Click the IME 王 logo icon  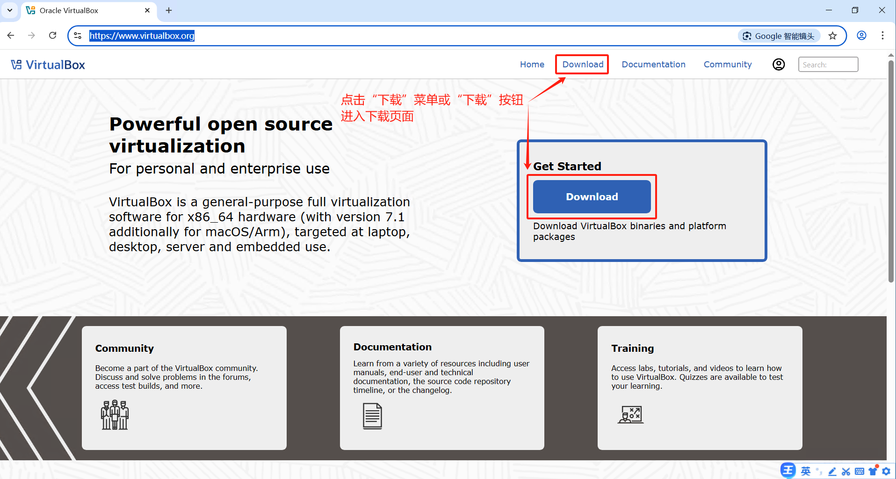788,471
